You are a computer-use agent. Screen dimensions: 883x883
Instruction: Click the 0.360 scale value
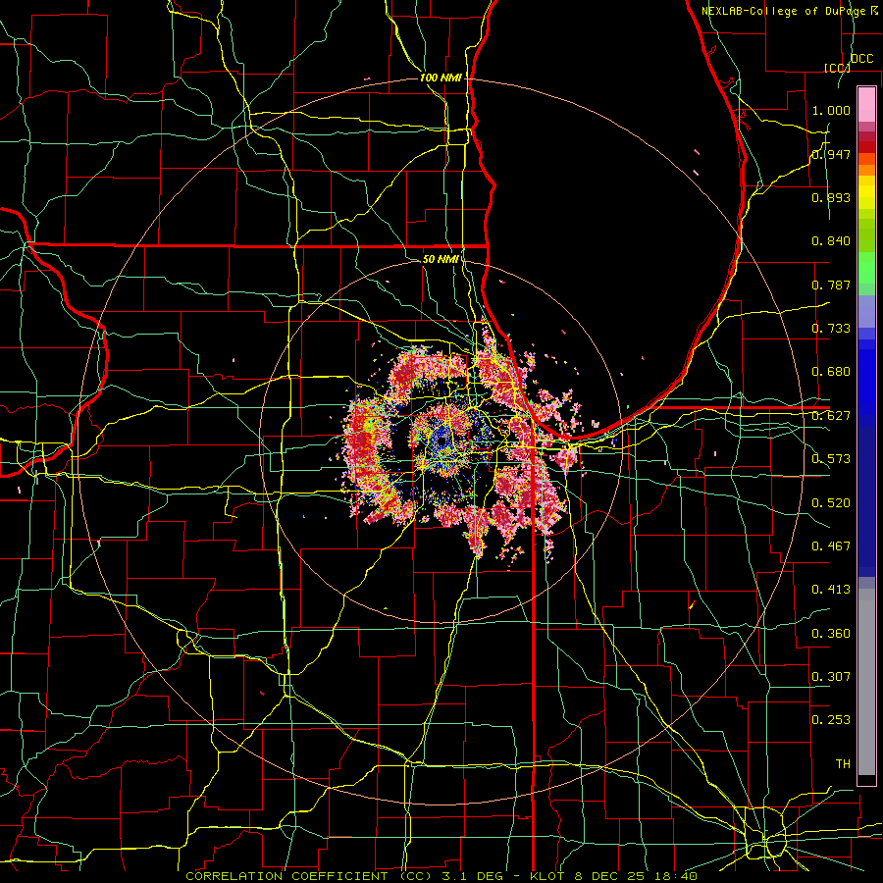coord(831,634)
